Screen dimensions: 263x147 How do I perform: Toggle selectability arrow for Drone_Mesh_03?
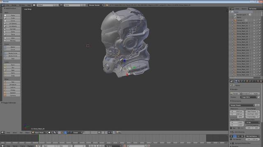point(257,28)
